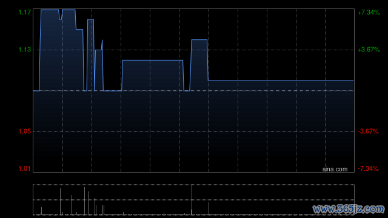Click the 1.05 price axis label
This screenshot has height=218, width=388.
[x=25, y=131]
